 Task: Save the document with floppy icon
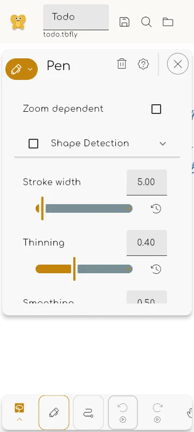coord(124,22)
